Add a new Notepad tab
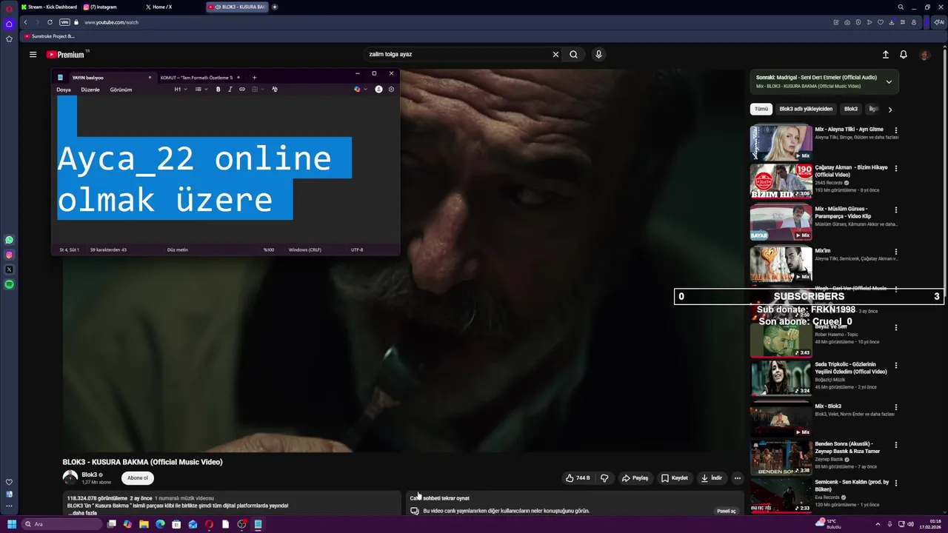 pos(254,78)
